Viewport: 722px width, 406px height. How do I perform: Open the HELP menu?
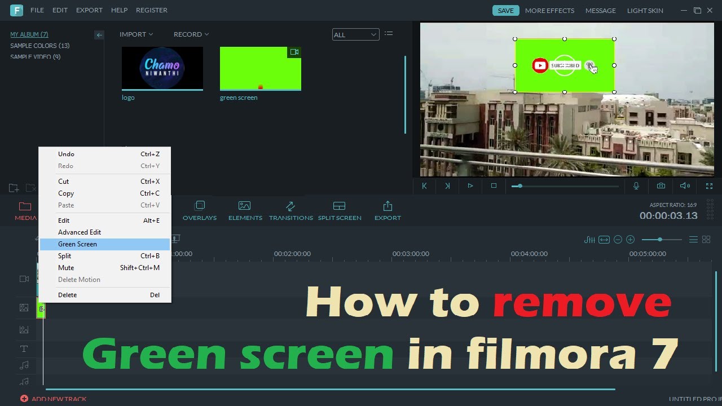pyautogui.click(x=119, y=10)
